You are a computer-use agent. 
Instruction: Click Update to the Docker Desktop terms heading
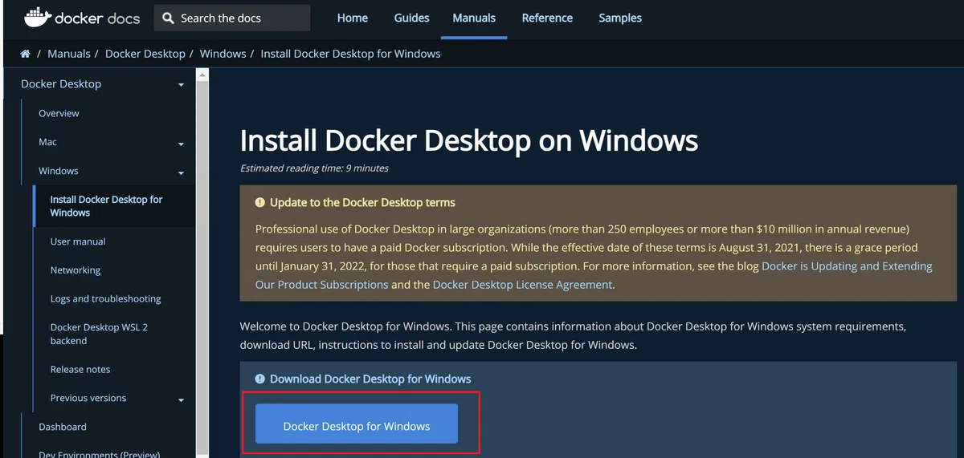click(362, 202)
